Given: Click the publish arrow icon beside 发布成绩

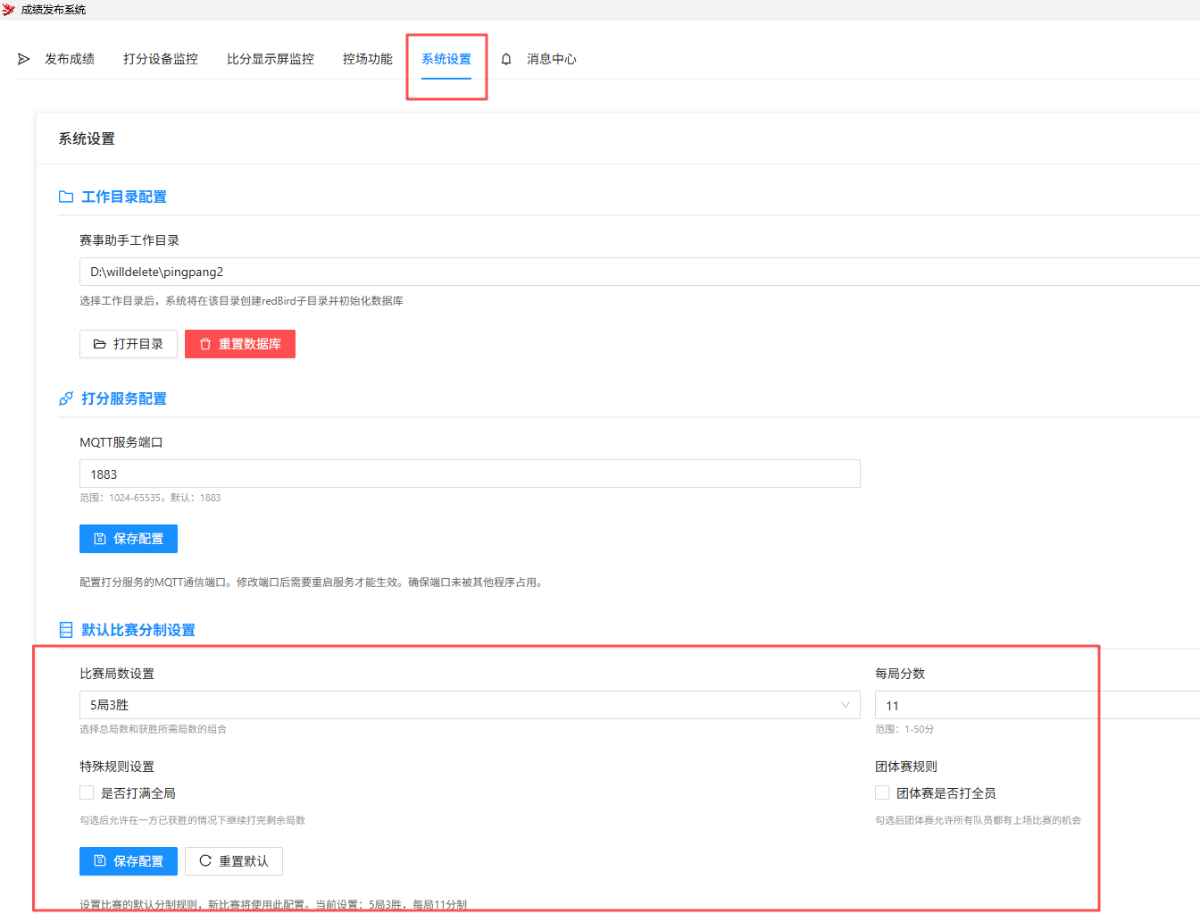Looking at the screenshot, I should click(24, 59).
